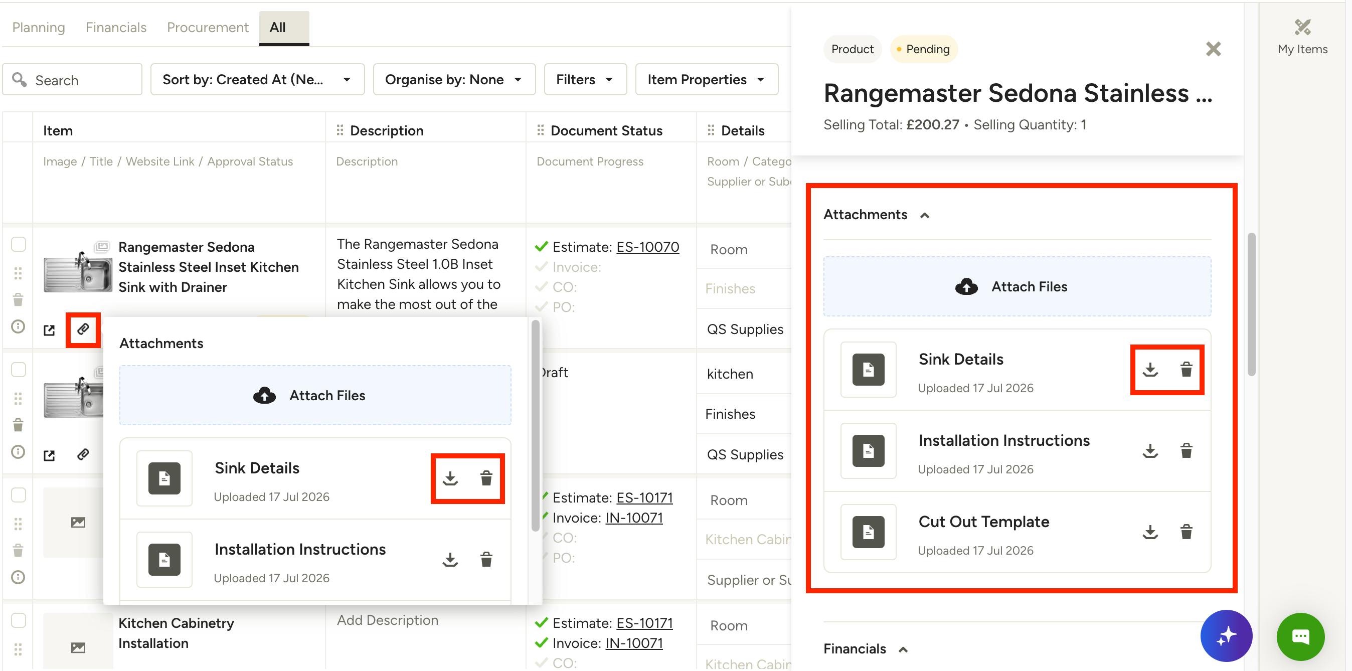Switch to the Procurement tab
This screenshot has width=1352, height=671.
pos(208,27)
